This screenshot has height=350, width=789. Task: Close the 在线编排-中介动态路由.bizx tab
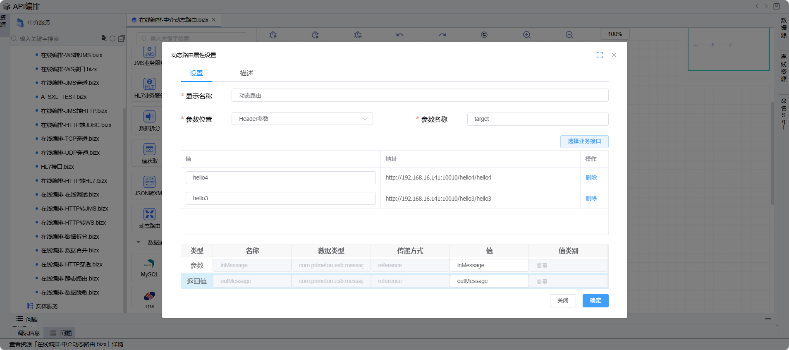pos(214,20)
